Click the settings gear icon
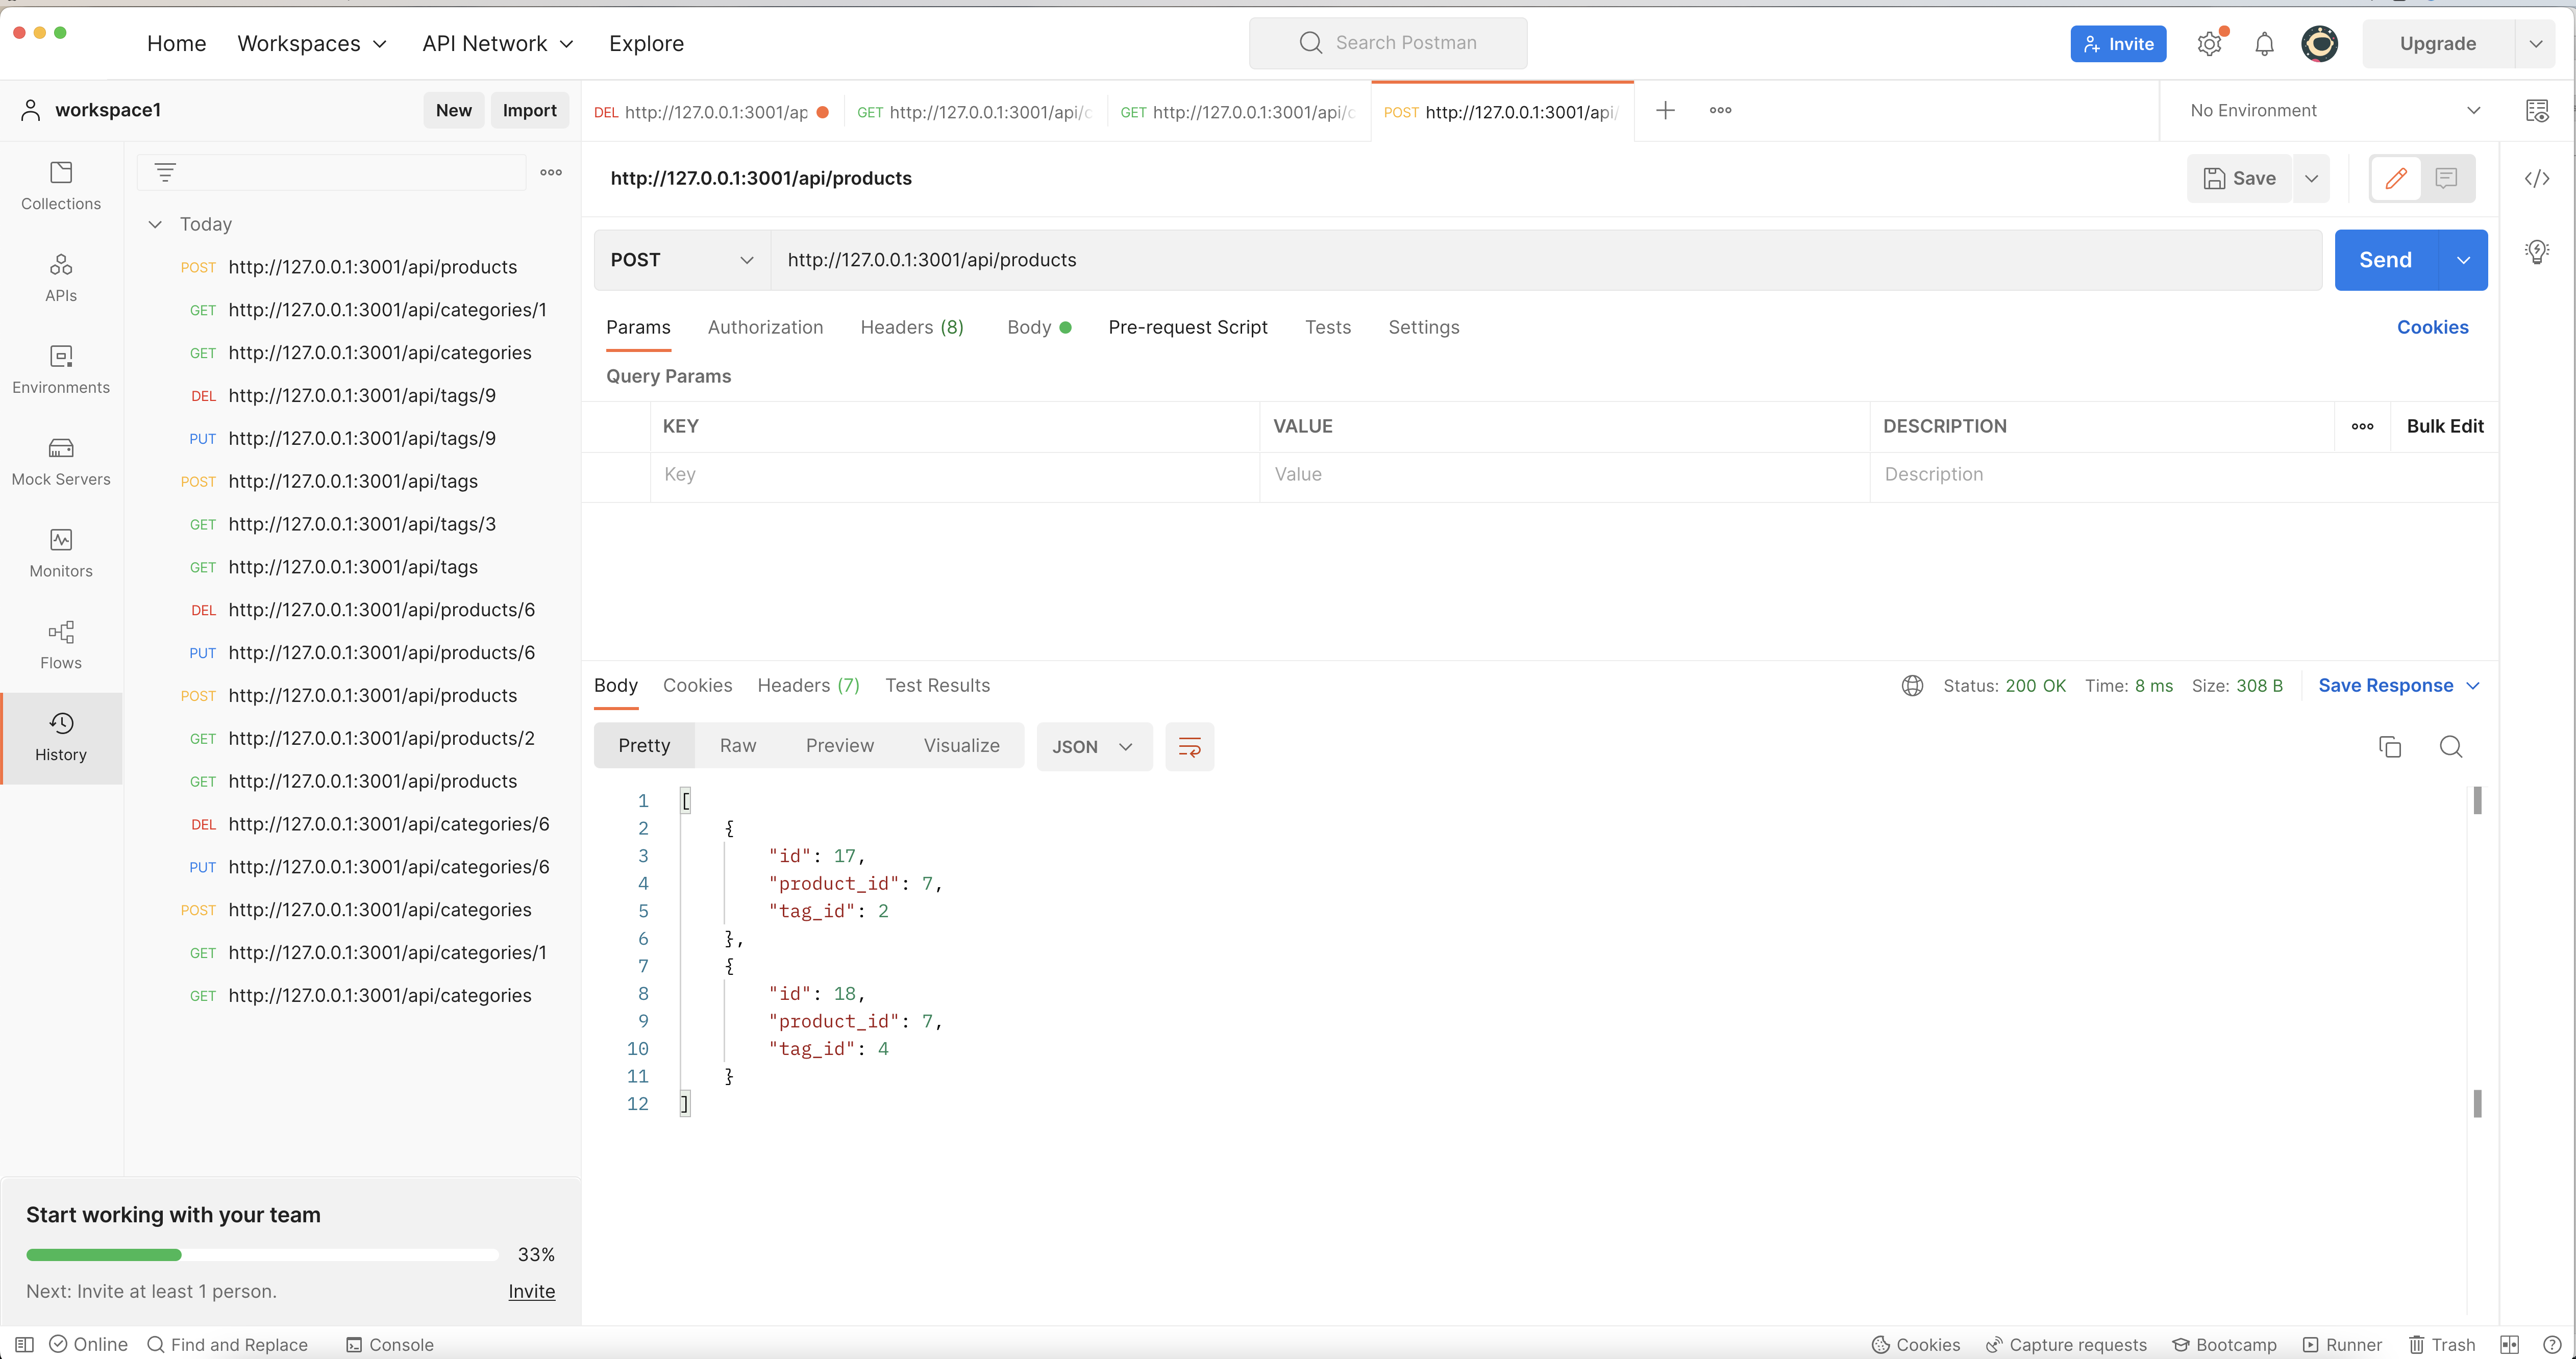Image resolution: width=2576 pixels, height=1359 pixels. [x=2209, y=44]
